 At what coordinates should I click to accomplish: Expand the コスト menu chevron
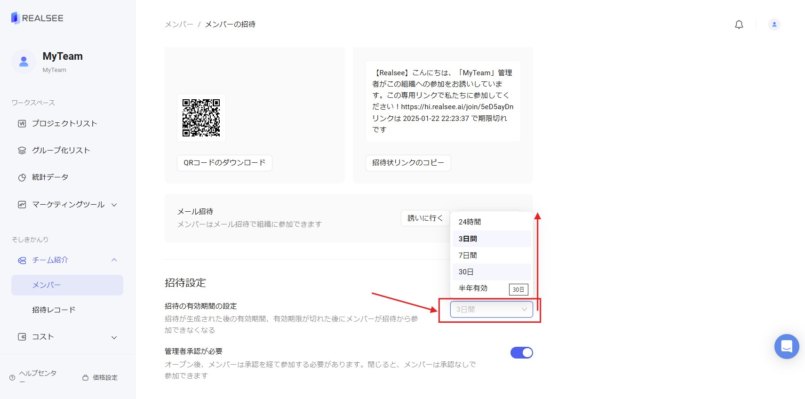pos(114,337)
